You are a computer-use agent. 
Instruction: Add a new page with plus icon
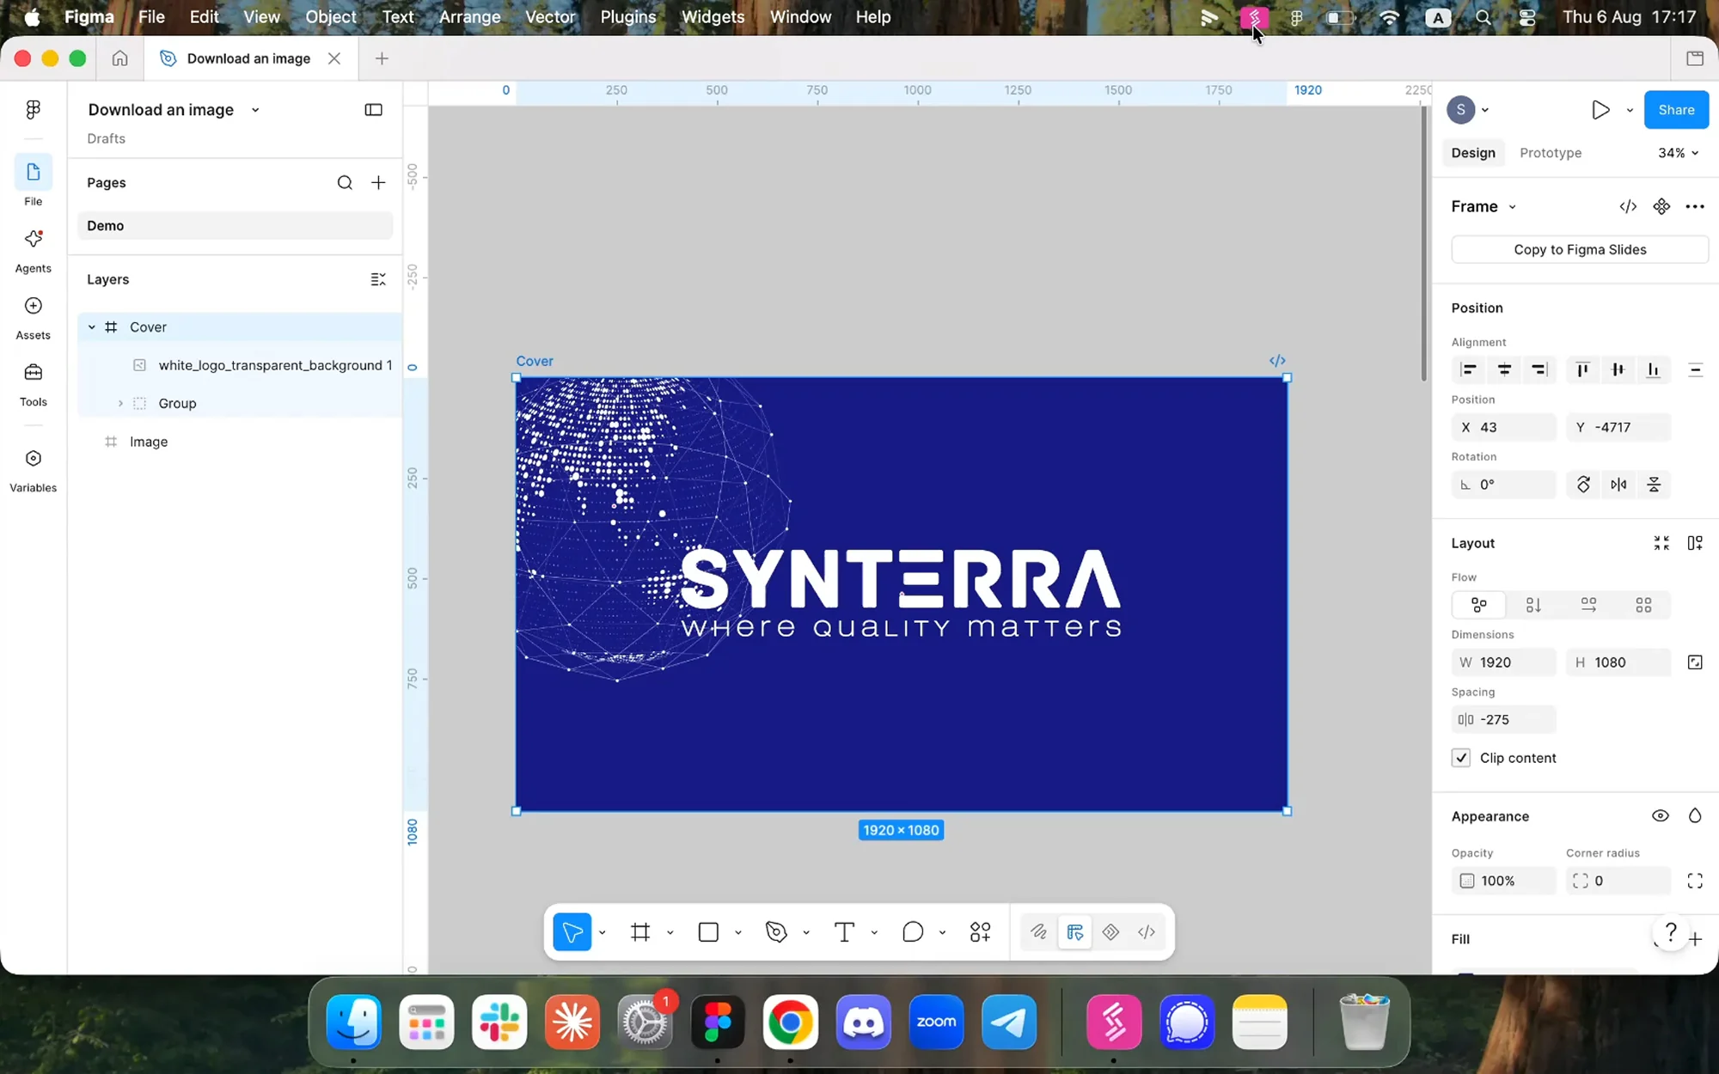pos(378,183)
